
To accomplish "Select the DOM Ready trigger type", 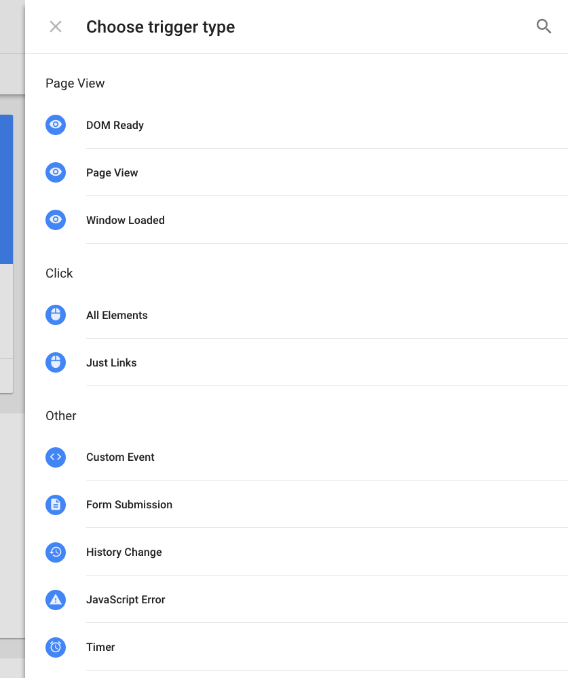I will tap(115, 126).
